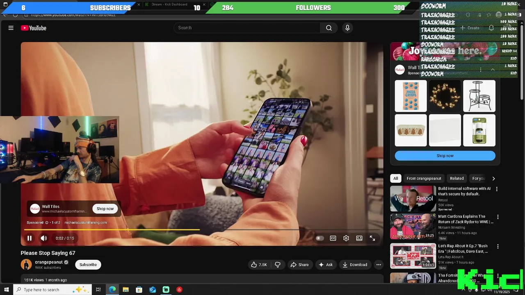The width and height of the screenshot is (525, 295).
Task: Download the video
Action: (355, 265)
